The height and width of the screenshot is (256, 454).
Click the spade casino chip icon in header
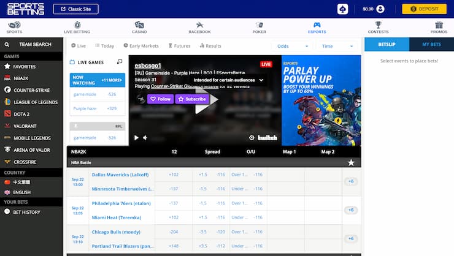[x=342, y=9]
